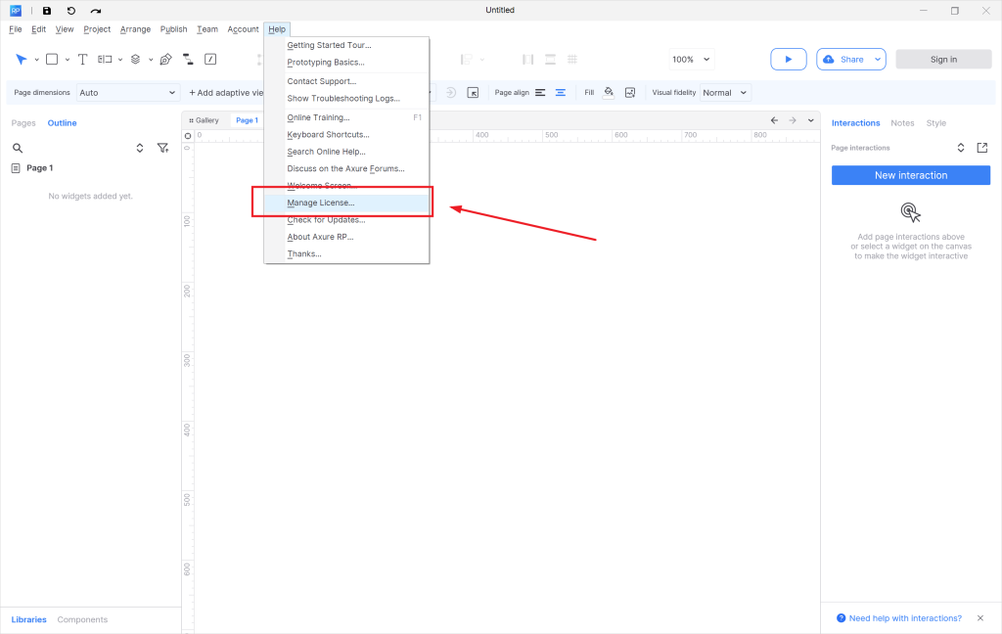This screenshot has width=1002, height=634.
Task: Click the search icon in Outline panel
Action: [x=18, y=149]
